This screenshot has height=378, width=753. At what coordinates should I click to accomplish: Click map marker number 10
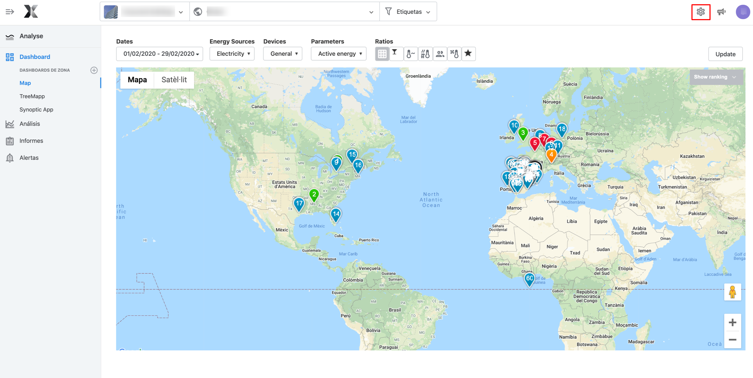click(514, 126)
